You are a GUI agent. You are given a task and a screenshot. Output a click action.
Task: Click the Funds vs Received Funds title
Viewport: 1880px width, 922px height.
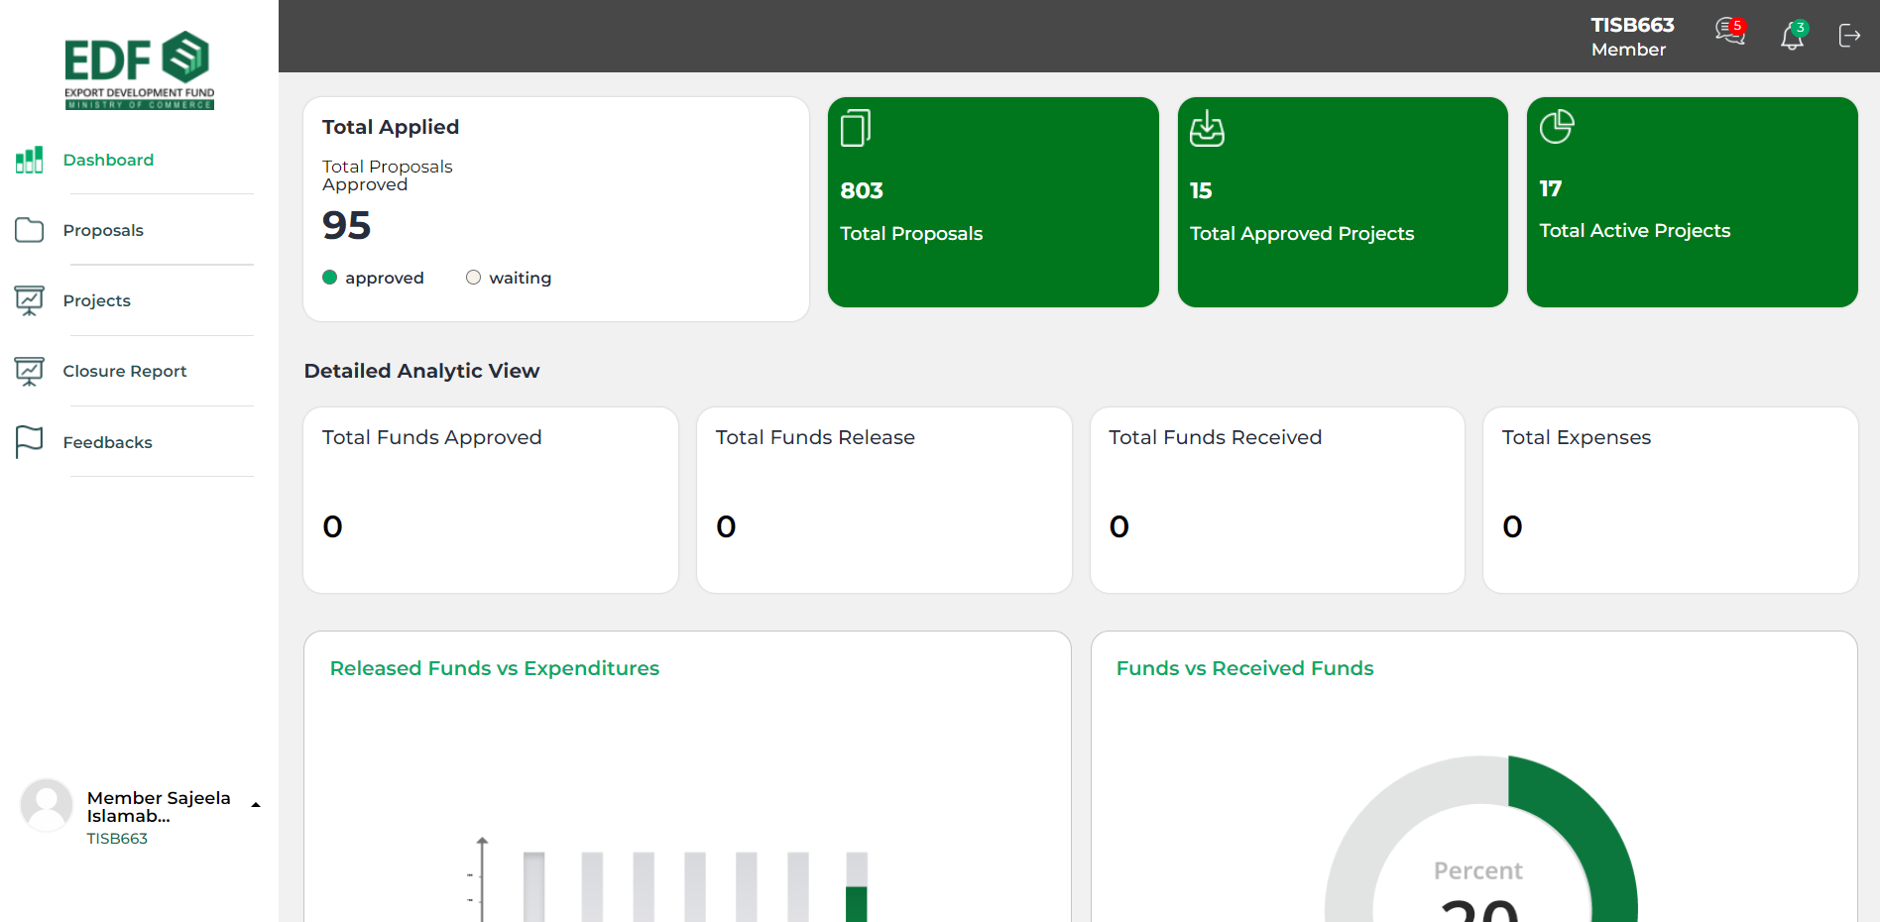coord(1244,668)
